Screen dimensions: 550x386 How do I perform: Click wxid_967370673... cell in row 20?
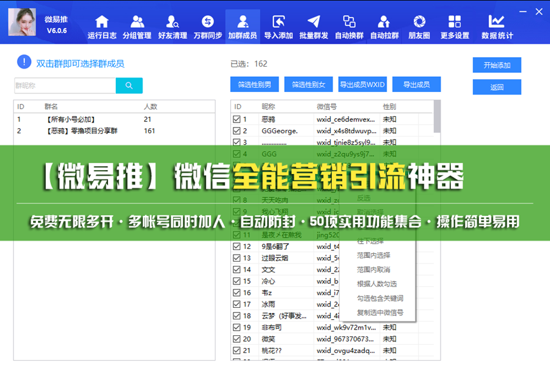345,339
